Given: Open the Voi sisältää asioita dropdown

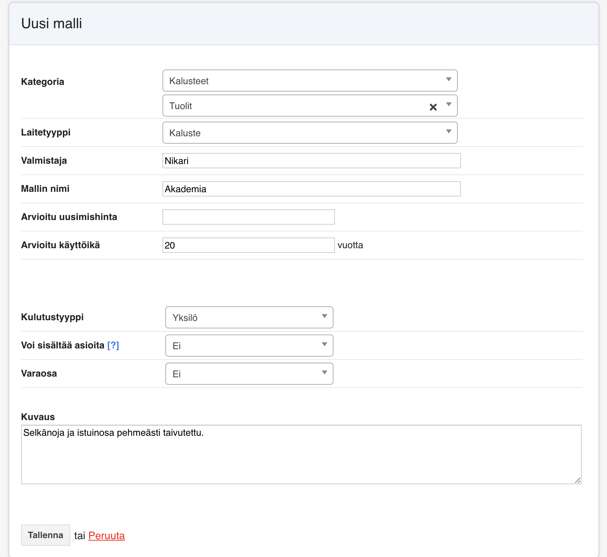Looking at the screenshot, I should point(249,346).
